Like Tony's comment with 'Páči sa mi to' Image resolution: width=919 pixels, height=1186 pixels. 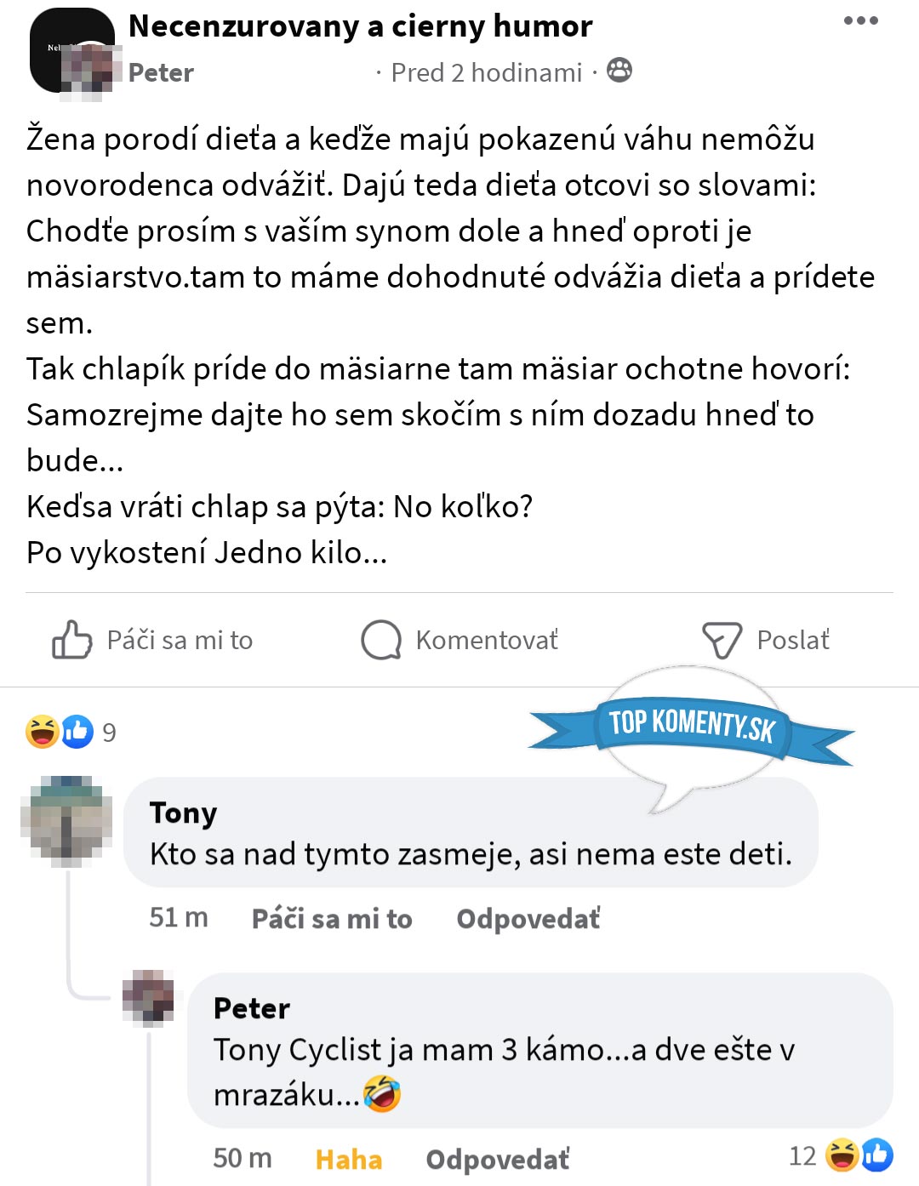pos(332,919)
